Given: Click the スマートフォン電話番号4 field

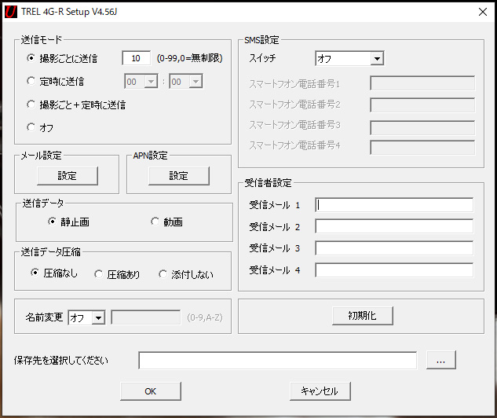Looking at the screenshot, I should [x=422, y=148].
